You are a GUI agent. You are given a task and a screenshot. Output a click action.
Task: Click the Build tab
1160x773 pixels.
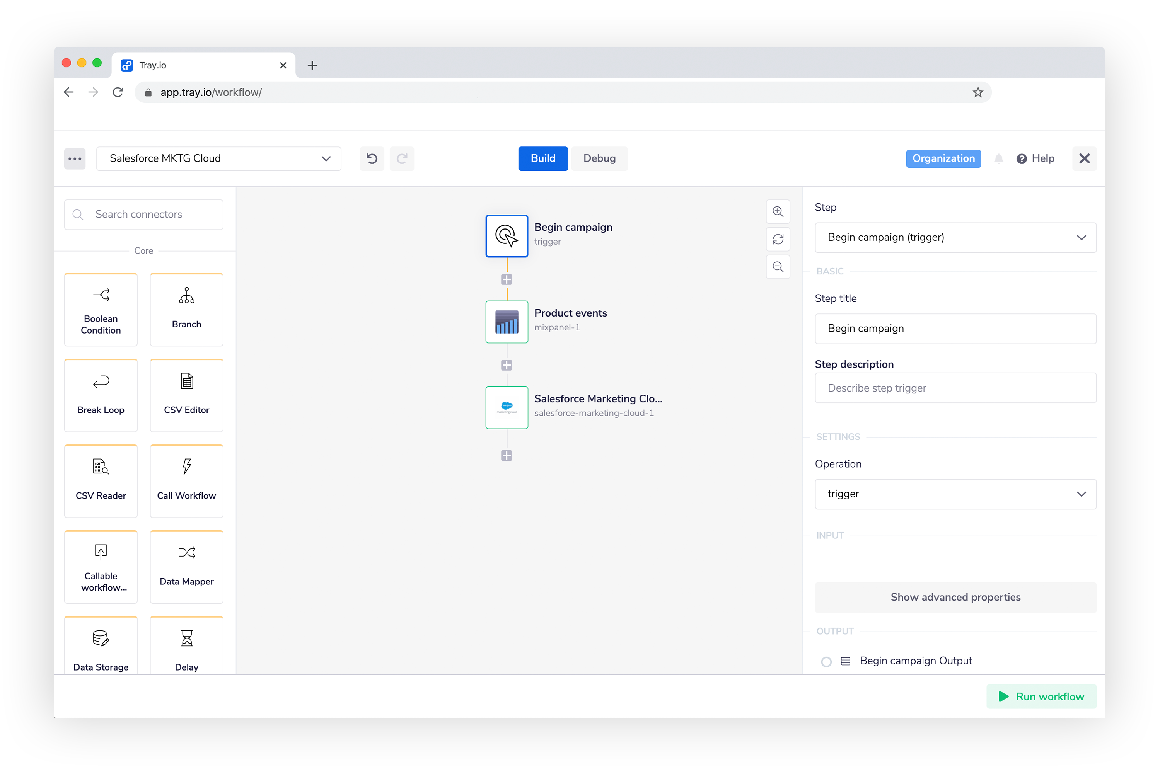point(543,158)
